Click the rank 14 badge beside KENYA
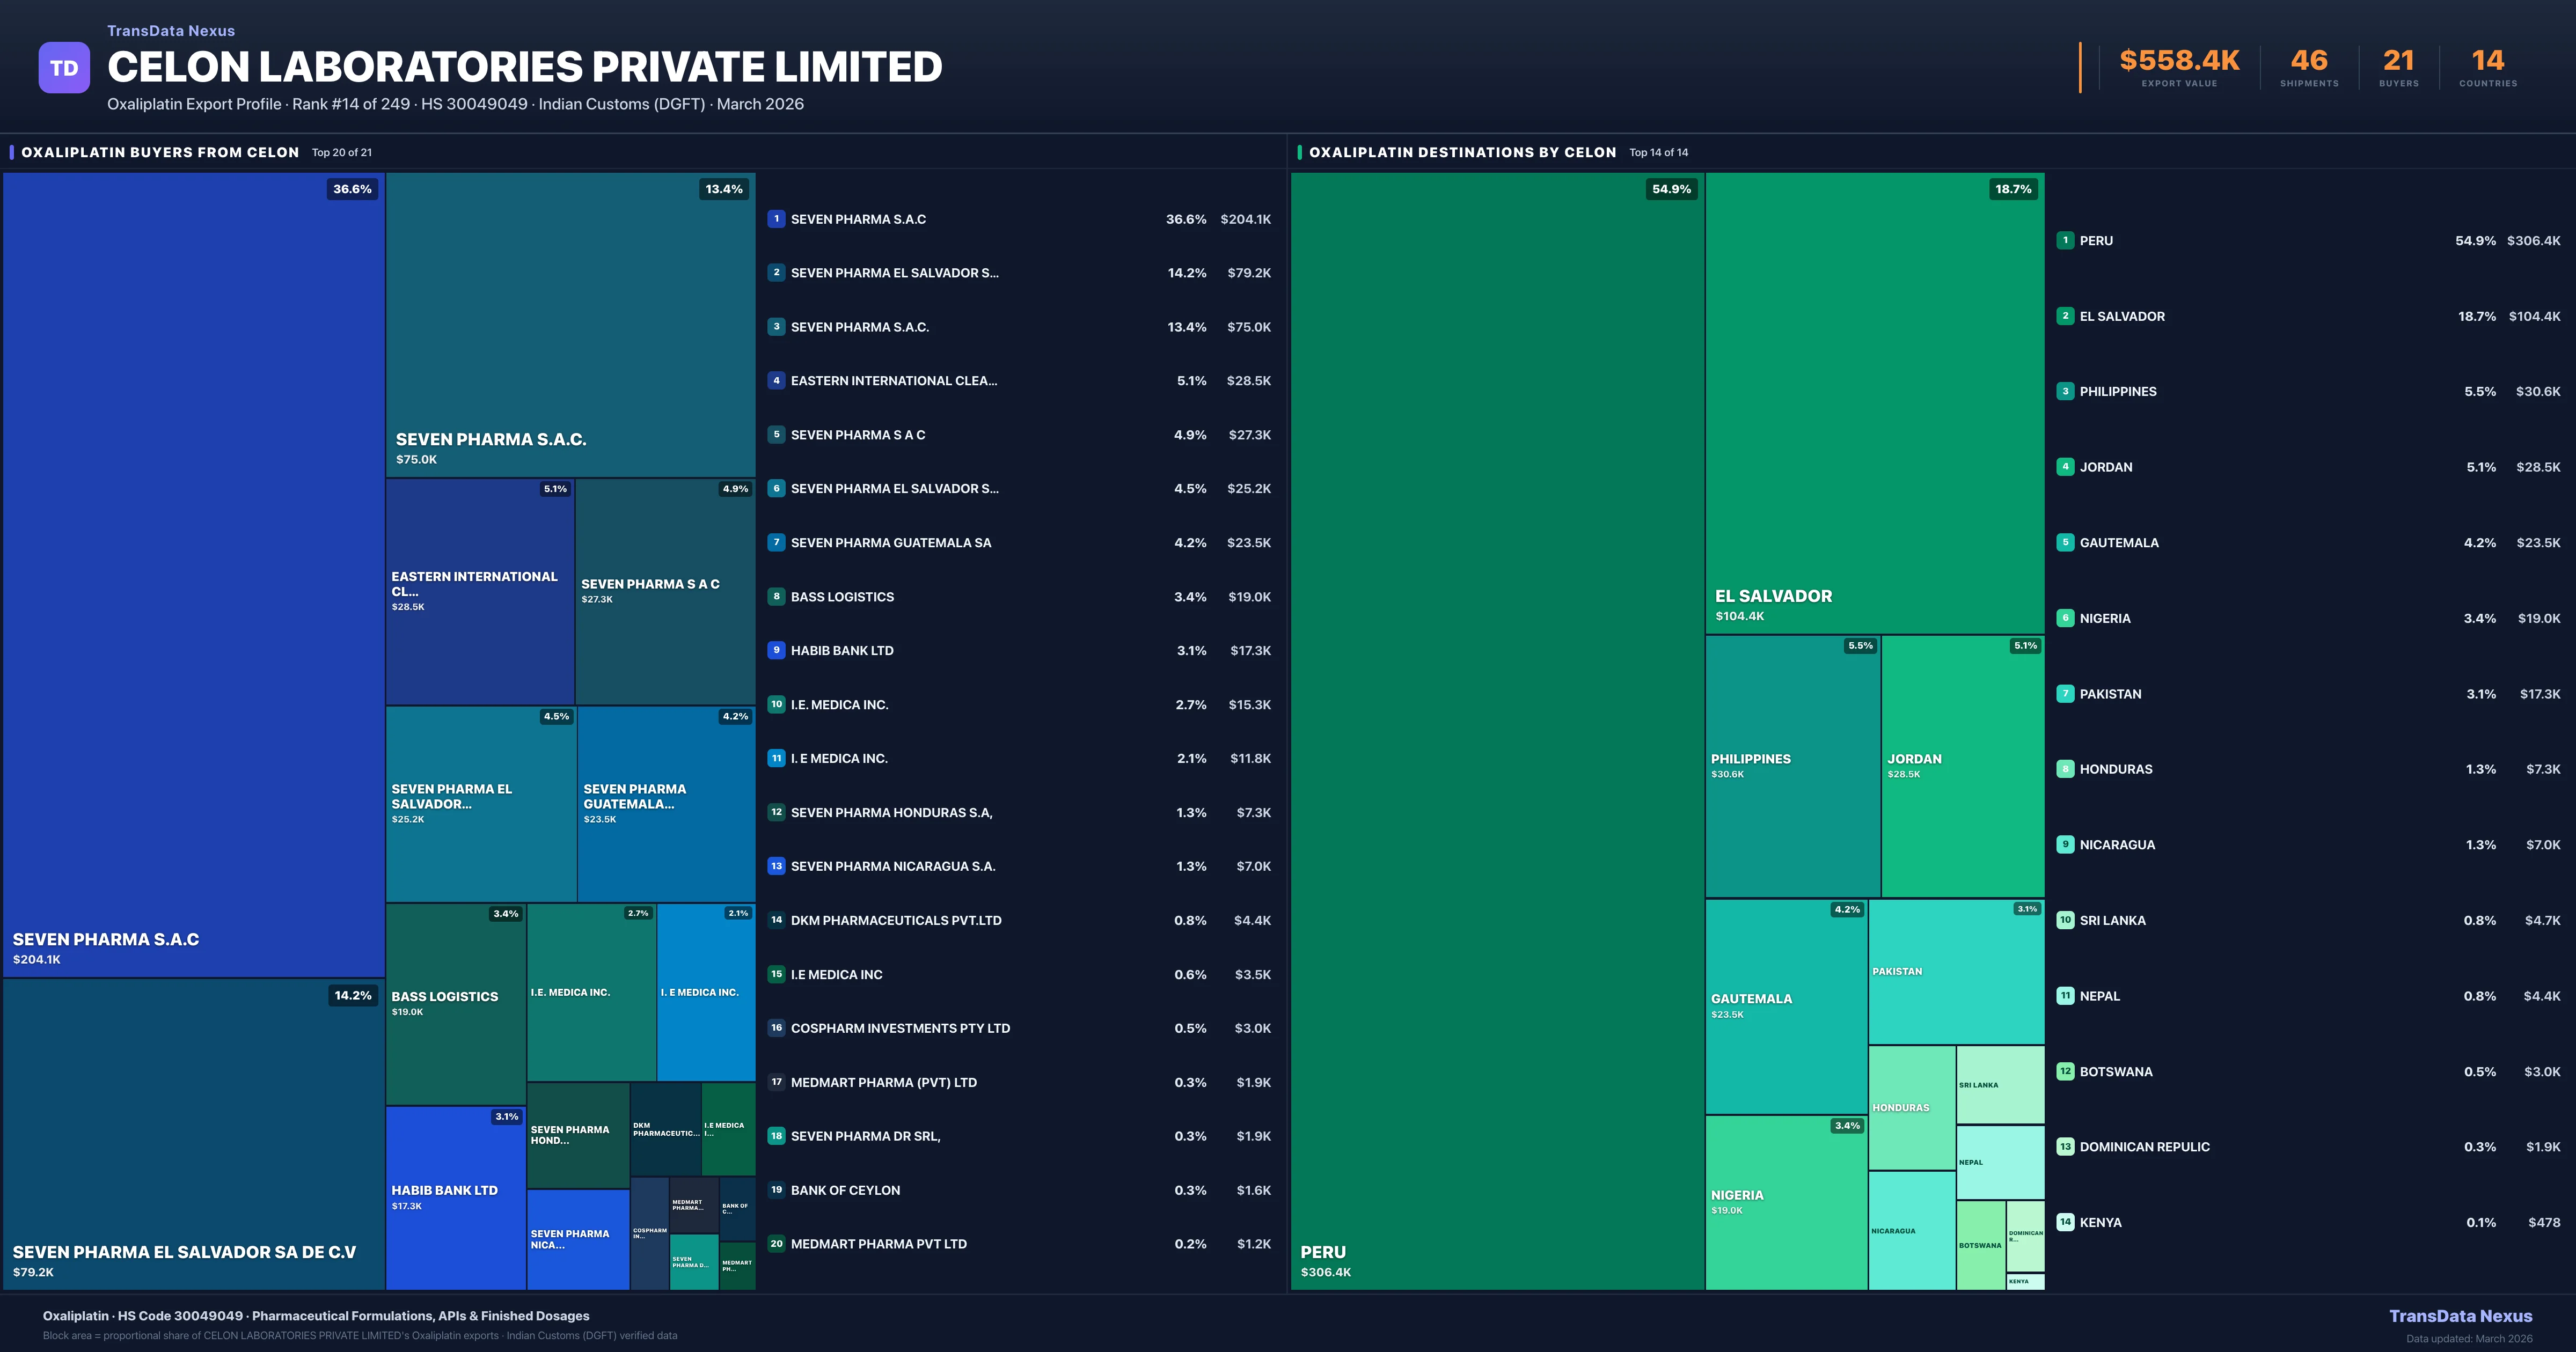Viewport: 2576px width, 1352px height. pyautogui.click(x=2065, y=1222)
